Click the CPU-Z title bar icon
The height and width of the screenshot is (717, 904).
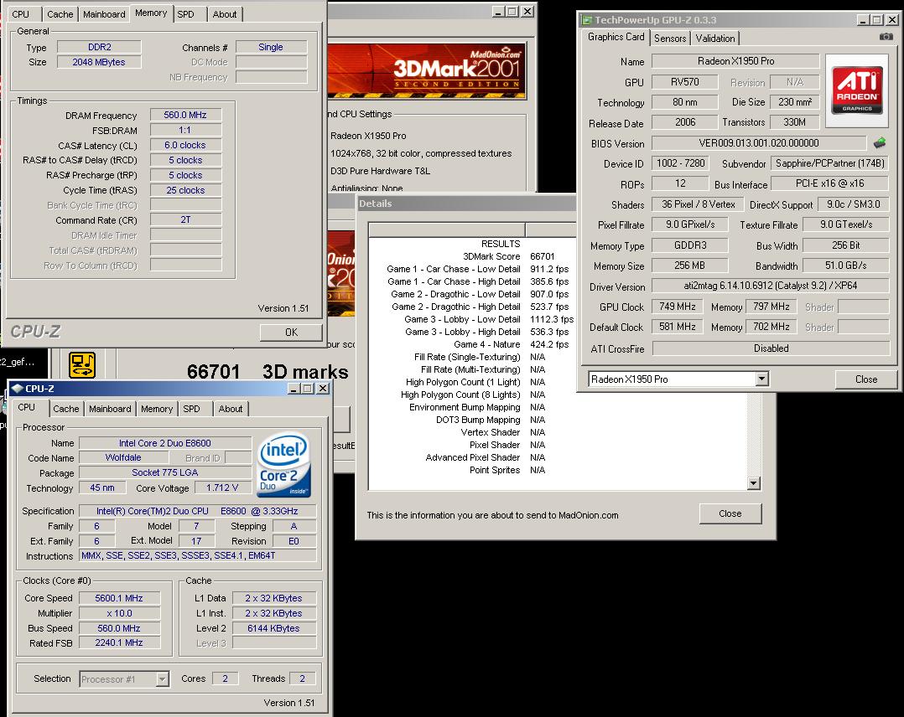coord(18,389)
